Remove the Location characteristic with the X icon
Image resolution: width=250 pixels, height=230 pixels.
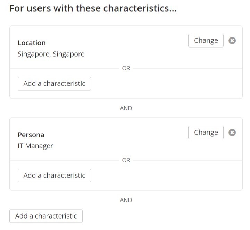tap(232, 41)
